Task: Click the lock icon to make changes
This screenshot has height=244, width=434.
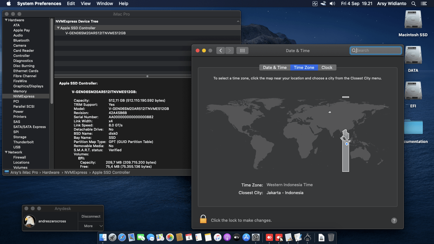Action: click(203, 219)
